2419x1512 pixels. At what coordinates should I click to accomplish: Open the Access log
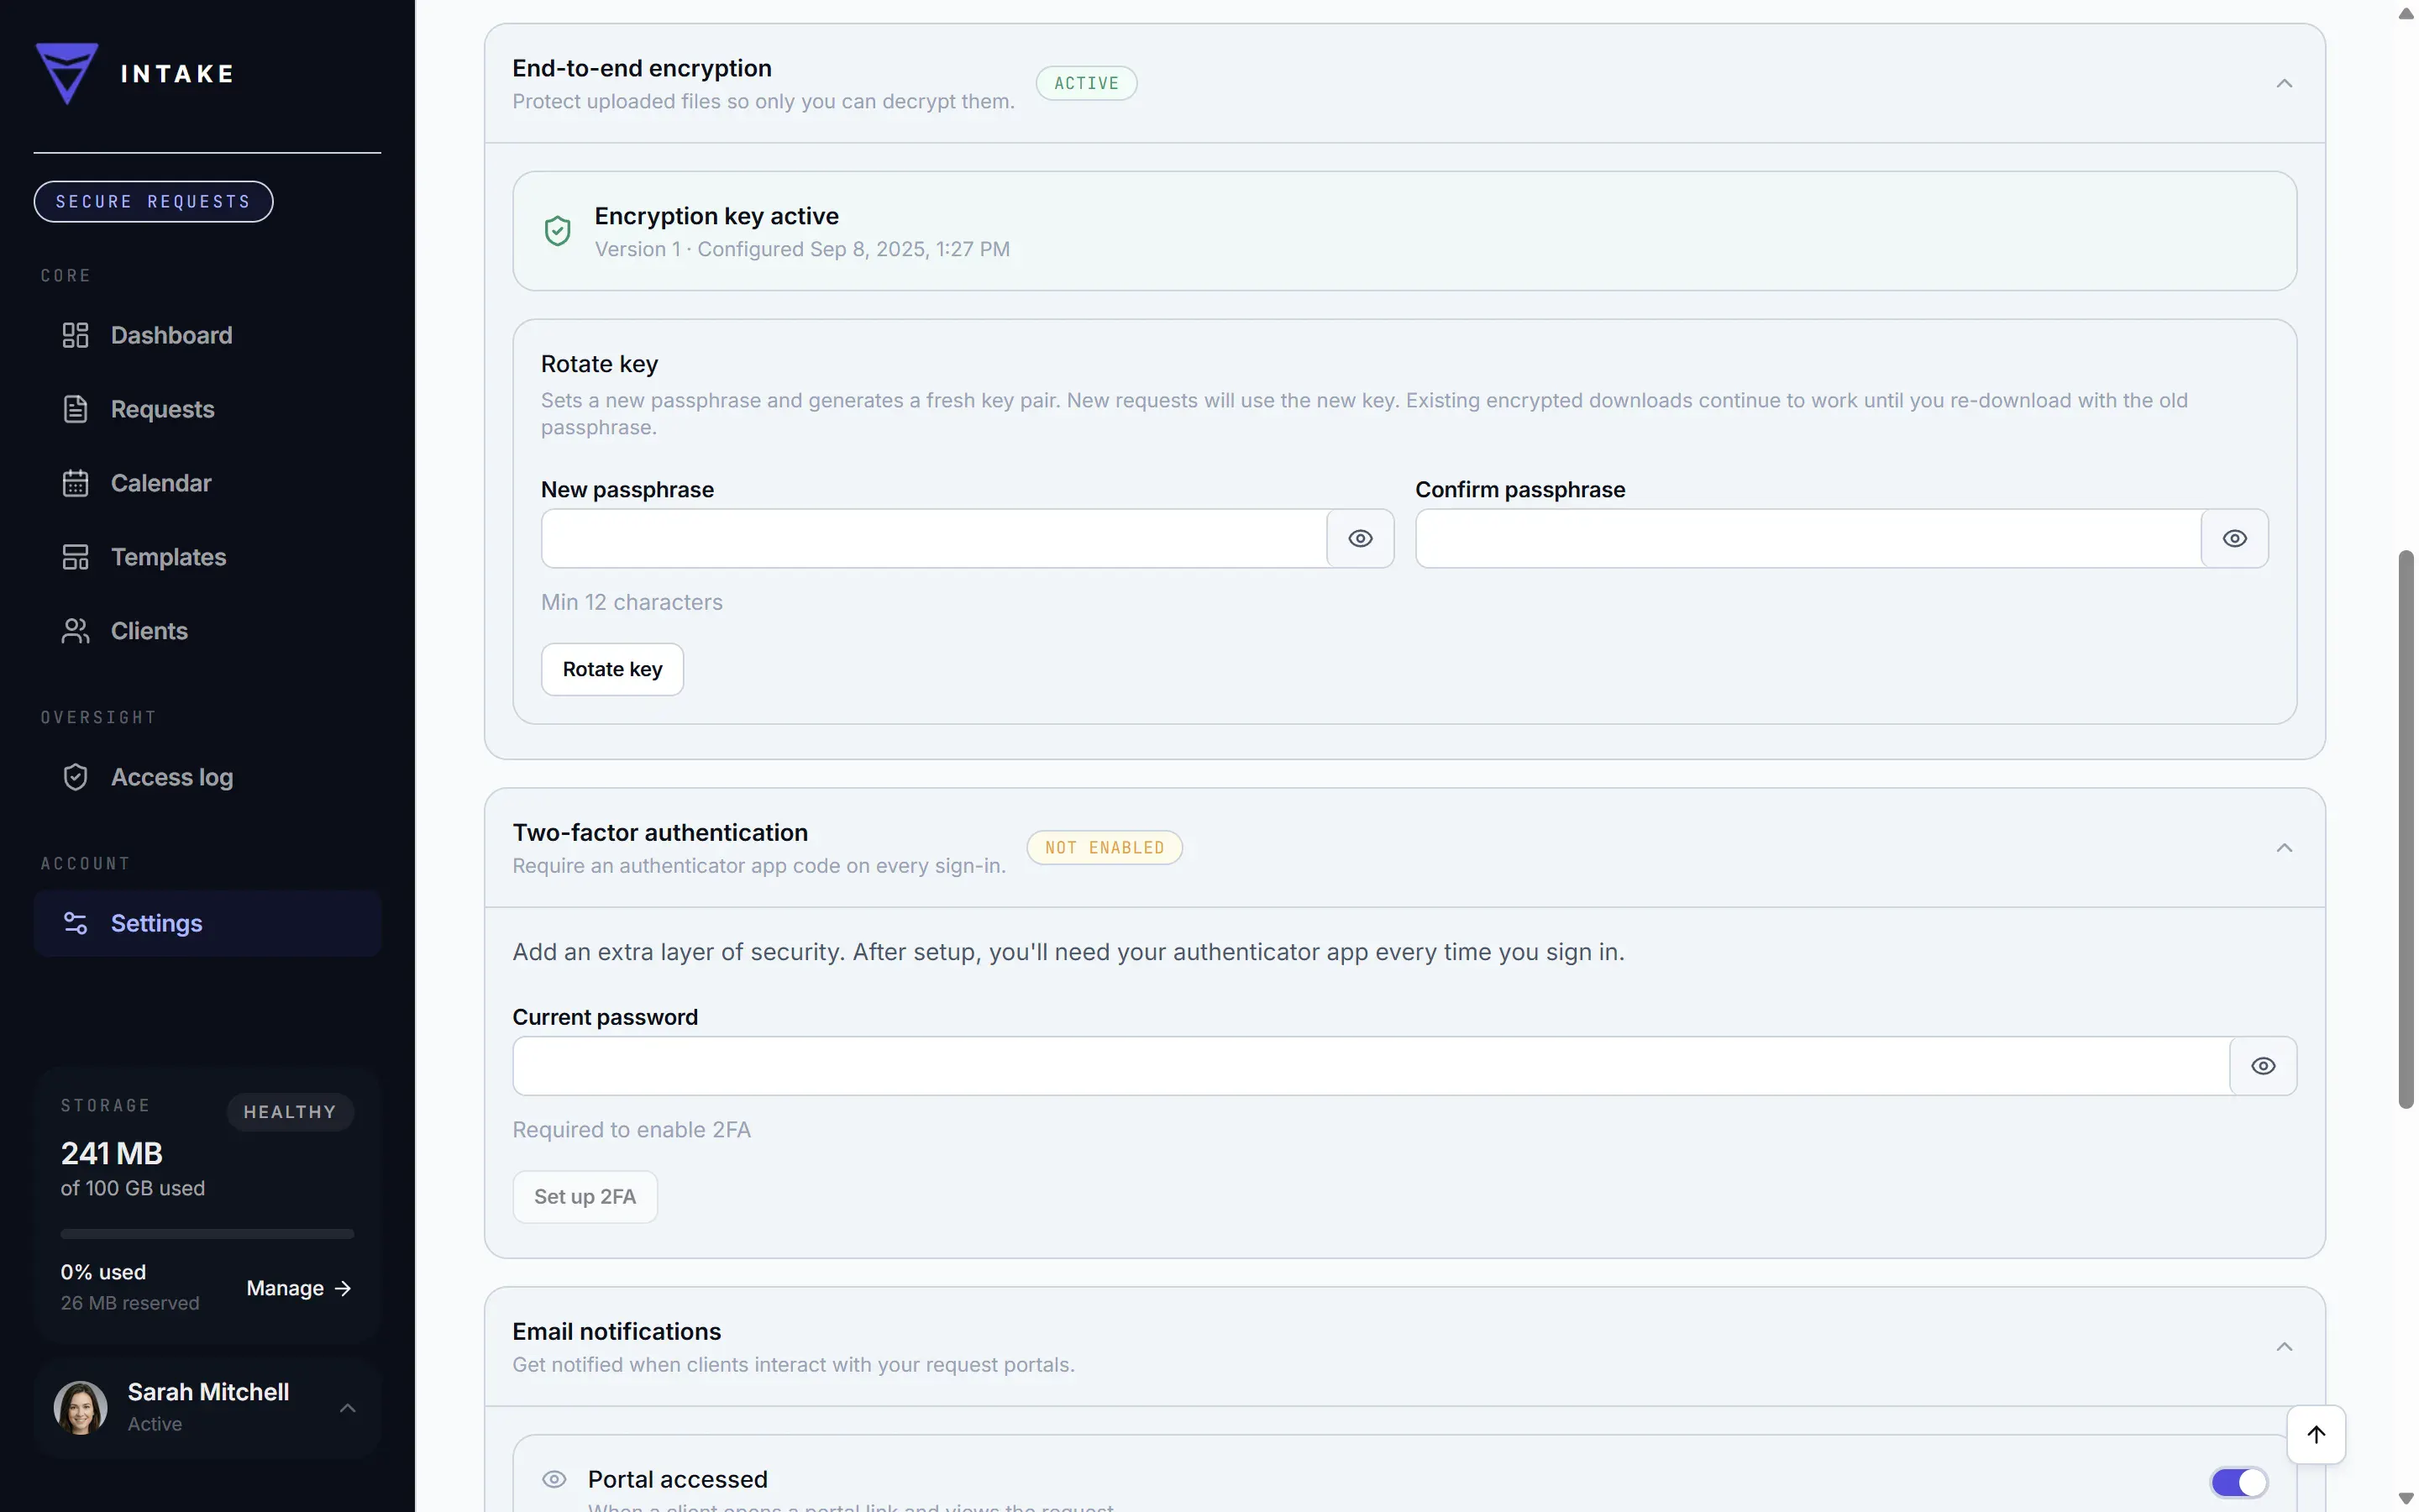tap(207, 777)
